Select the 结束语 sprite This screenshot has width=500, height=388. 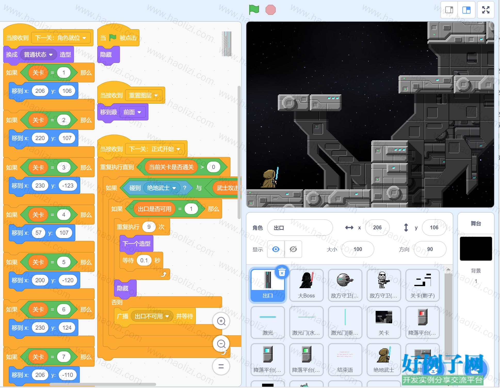pos(345,360)
